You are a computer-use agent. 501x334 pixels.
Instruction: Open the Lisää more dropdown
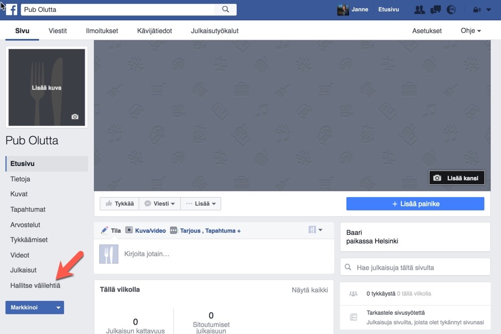point(200,203)
